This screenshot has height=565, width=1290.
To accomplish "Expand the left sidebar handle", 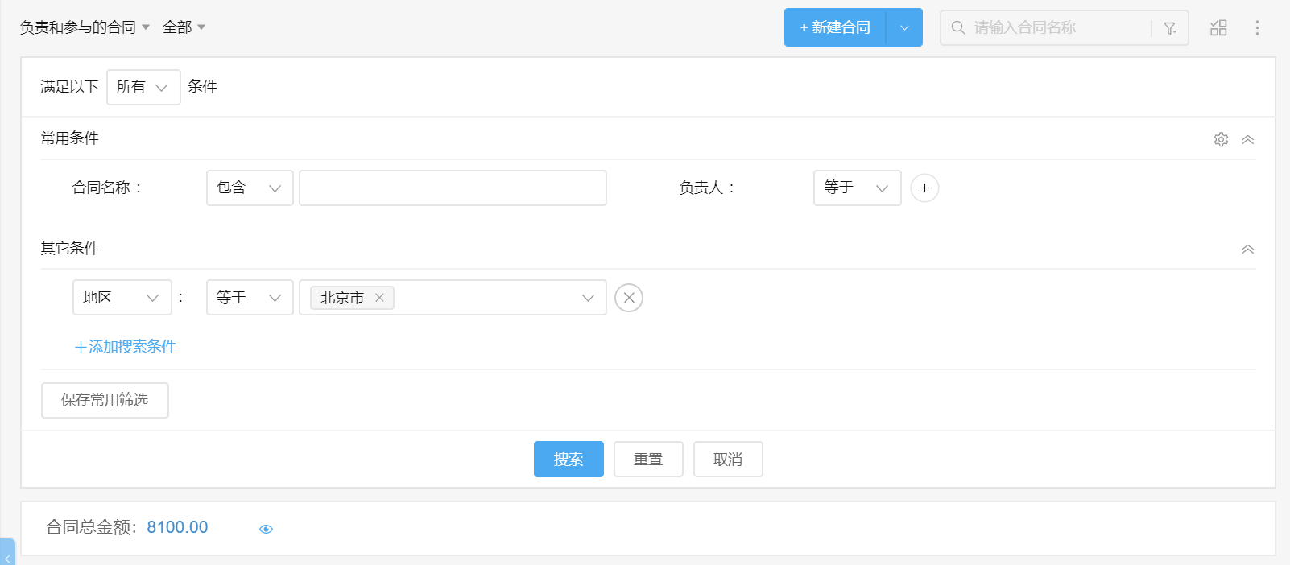I will (7, 555).
